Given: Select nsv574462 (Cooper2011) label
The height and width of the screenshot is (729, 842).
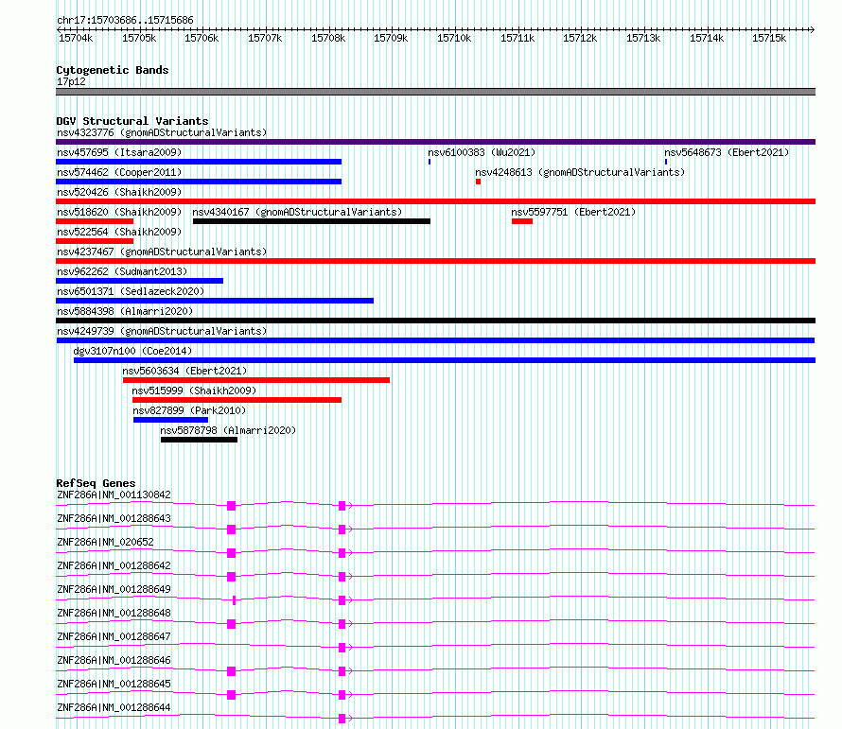Looking at the screenshot, I should 119,172.
